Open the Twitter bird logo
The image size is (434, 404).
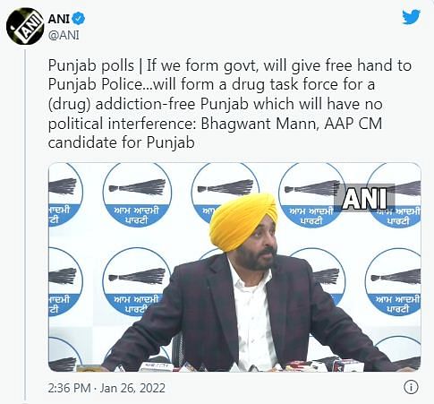tap(411, 17)
